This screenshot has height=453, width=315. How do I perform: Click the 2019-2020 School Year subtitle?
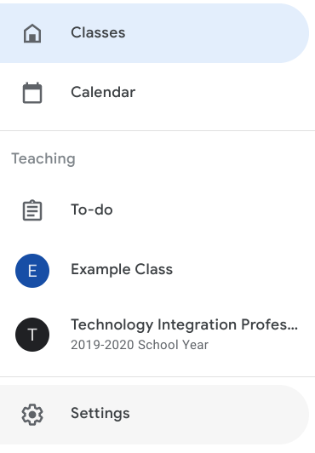(140, 345)
